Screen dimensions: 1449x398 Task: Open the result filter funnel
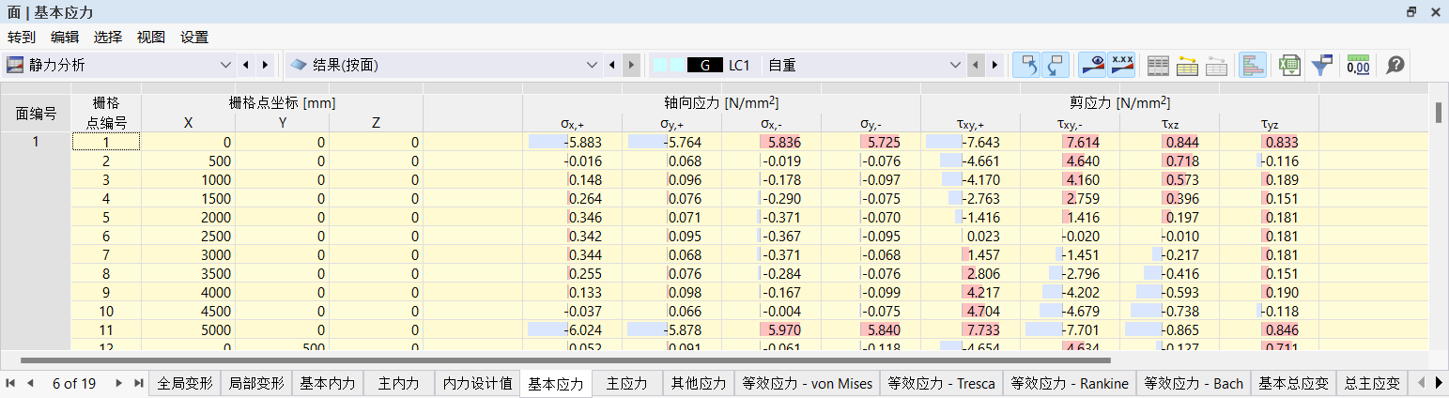[x=1321, y=65]
